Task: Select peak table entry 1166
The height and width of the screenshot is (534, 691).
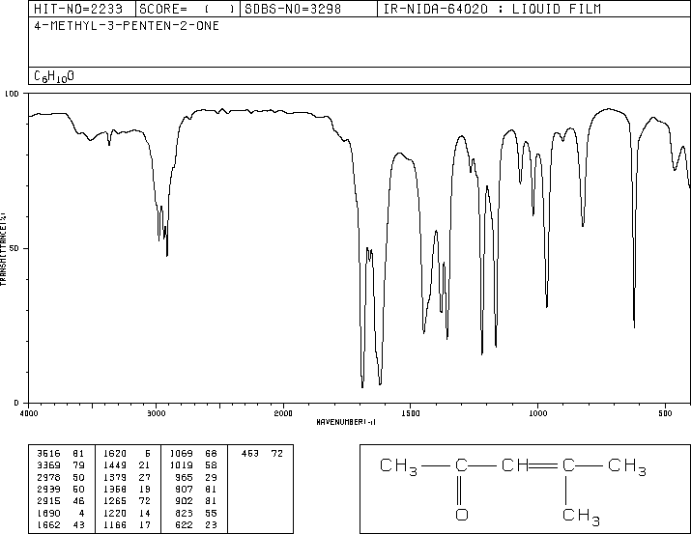Action: click(128, 525)
